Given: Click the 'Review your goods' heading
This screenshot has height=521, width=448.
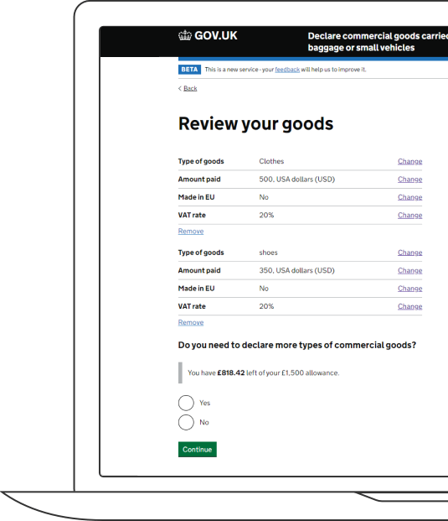Looking at the screenshot, I should point(255,124).
